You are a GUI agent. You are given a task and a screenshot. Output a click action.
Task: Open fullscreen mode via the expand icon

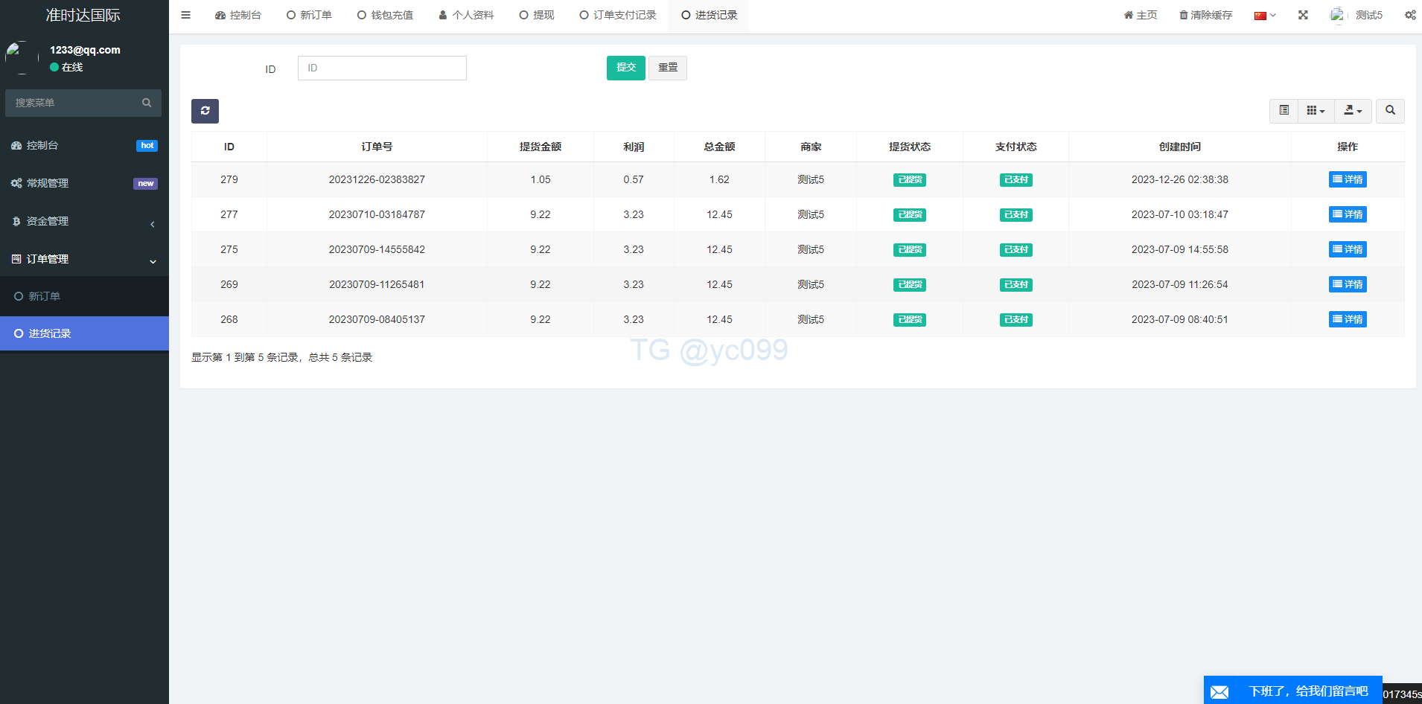1303,15
